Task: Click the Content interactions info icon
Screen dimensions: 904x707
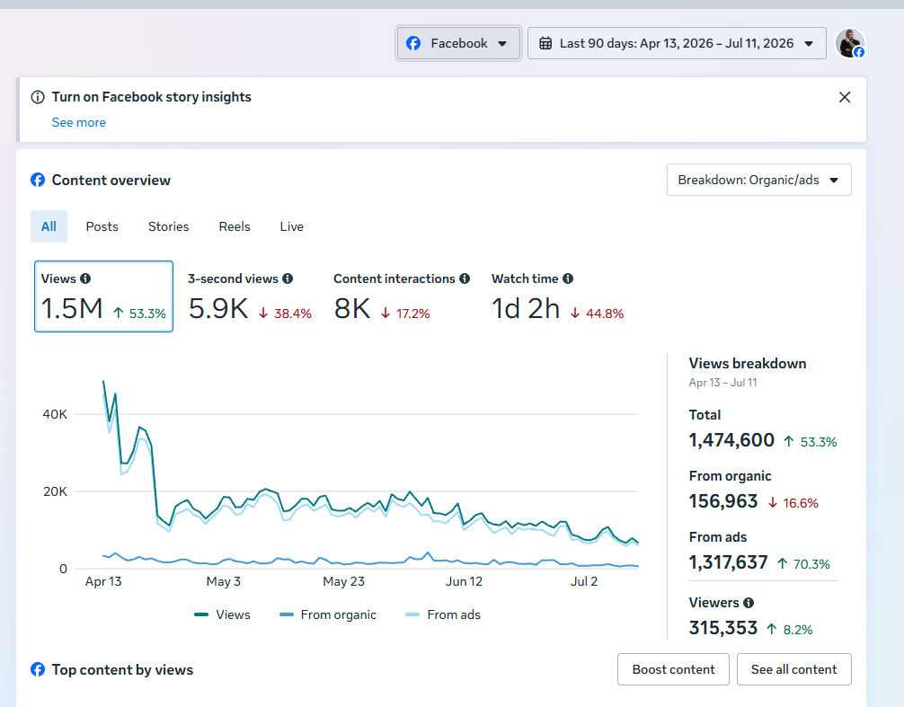Action: point(465,278)
